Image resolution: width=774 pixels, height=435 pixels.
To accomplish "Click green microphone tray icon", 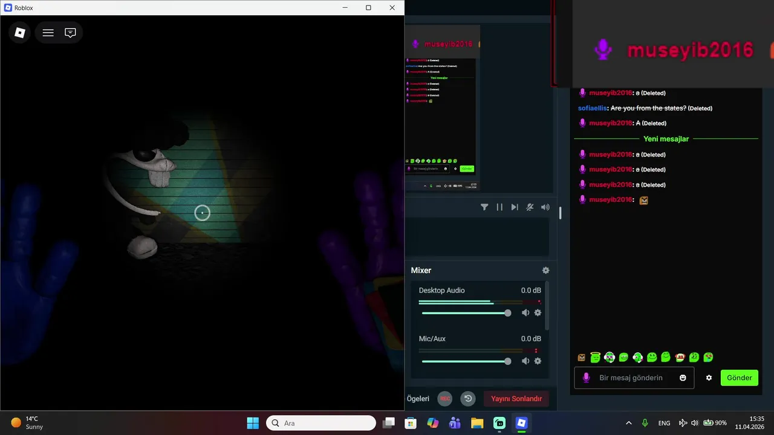I will point(645,423).
